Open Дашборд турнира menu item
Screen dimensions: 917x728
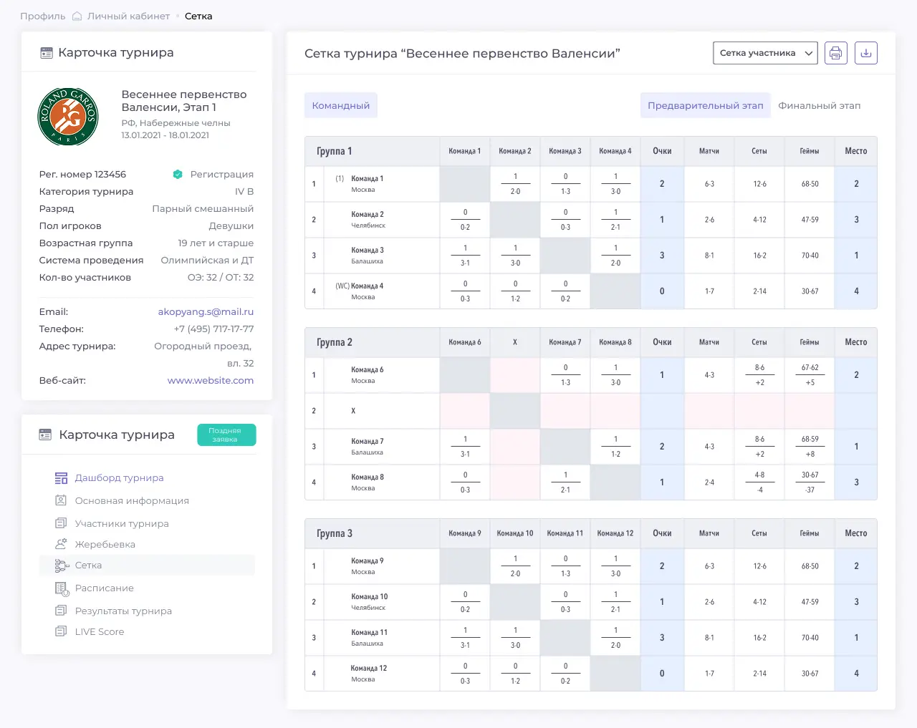119,478
